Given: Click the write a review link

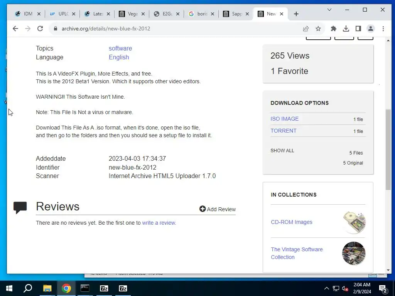Looking at the screenshot, I should (x=159, y=223).
